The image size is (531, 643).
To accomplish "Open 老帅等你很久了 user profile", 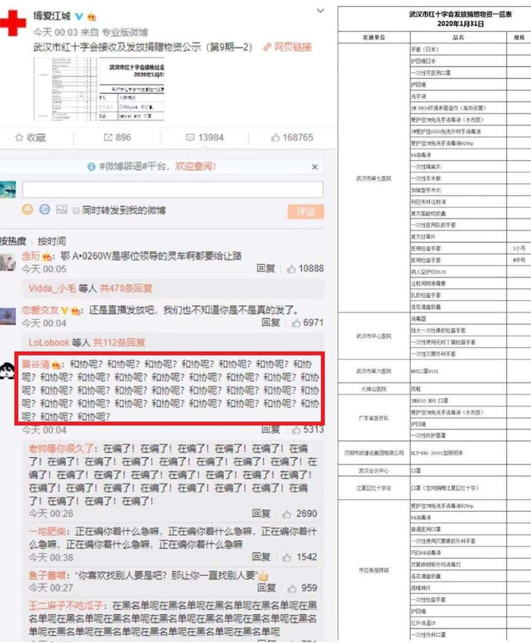I will [61, 448].
